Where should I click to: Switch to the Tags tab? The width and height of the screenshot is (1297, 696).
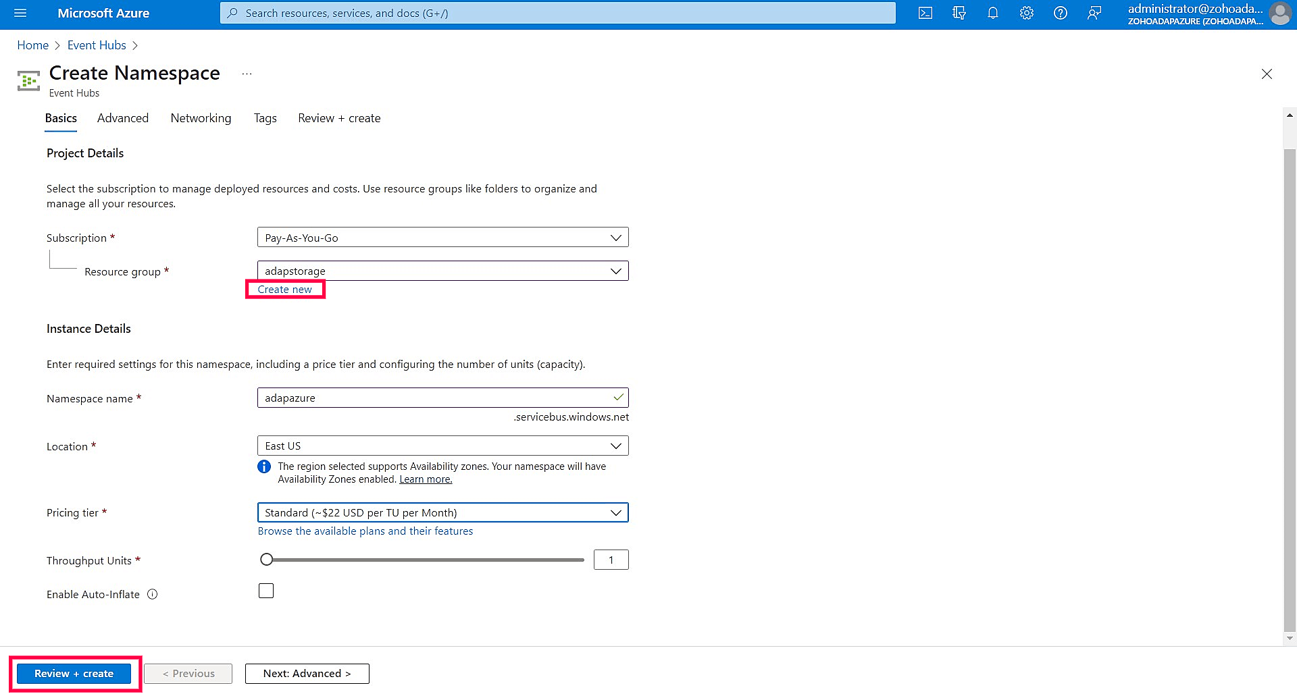pos(265,118)
